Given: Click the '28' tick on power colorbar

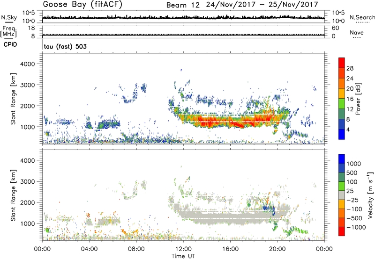Looking at the screenshot, I should pyautogui.click(x=350, y=68).
